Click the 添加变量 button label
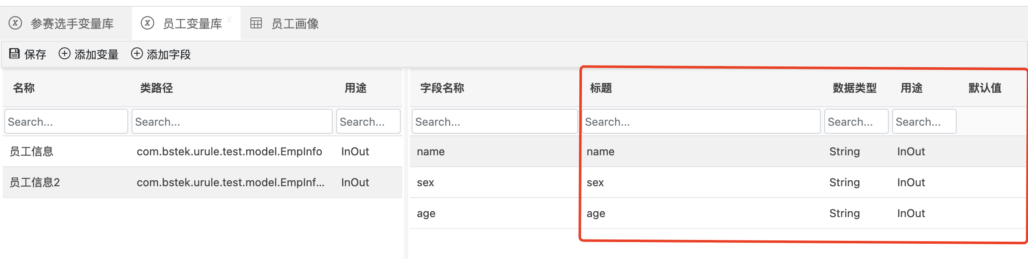Screen dimensions: 1028x259 96,54
